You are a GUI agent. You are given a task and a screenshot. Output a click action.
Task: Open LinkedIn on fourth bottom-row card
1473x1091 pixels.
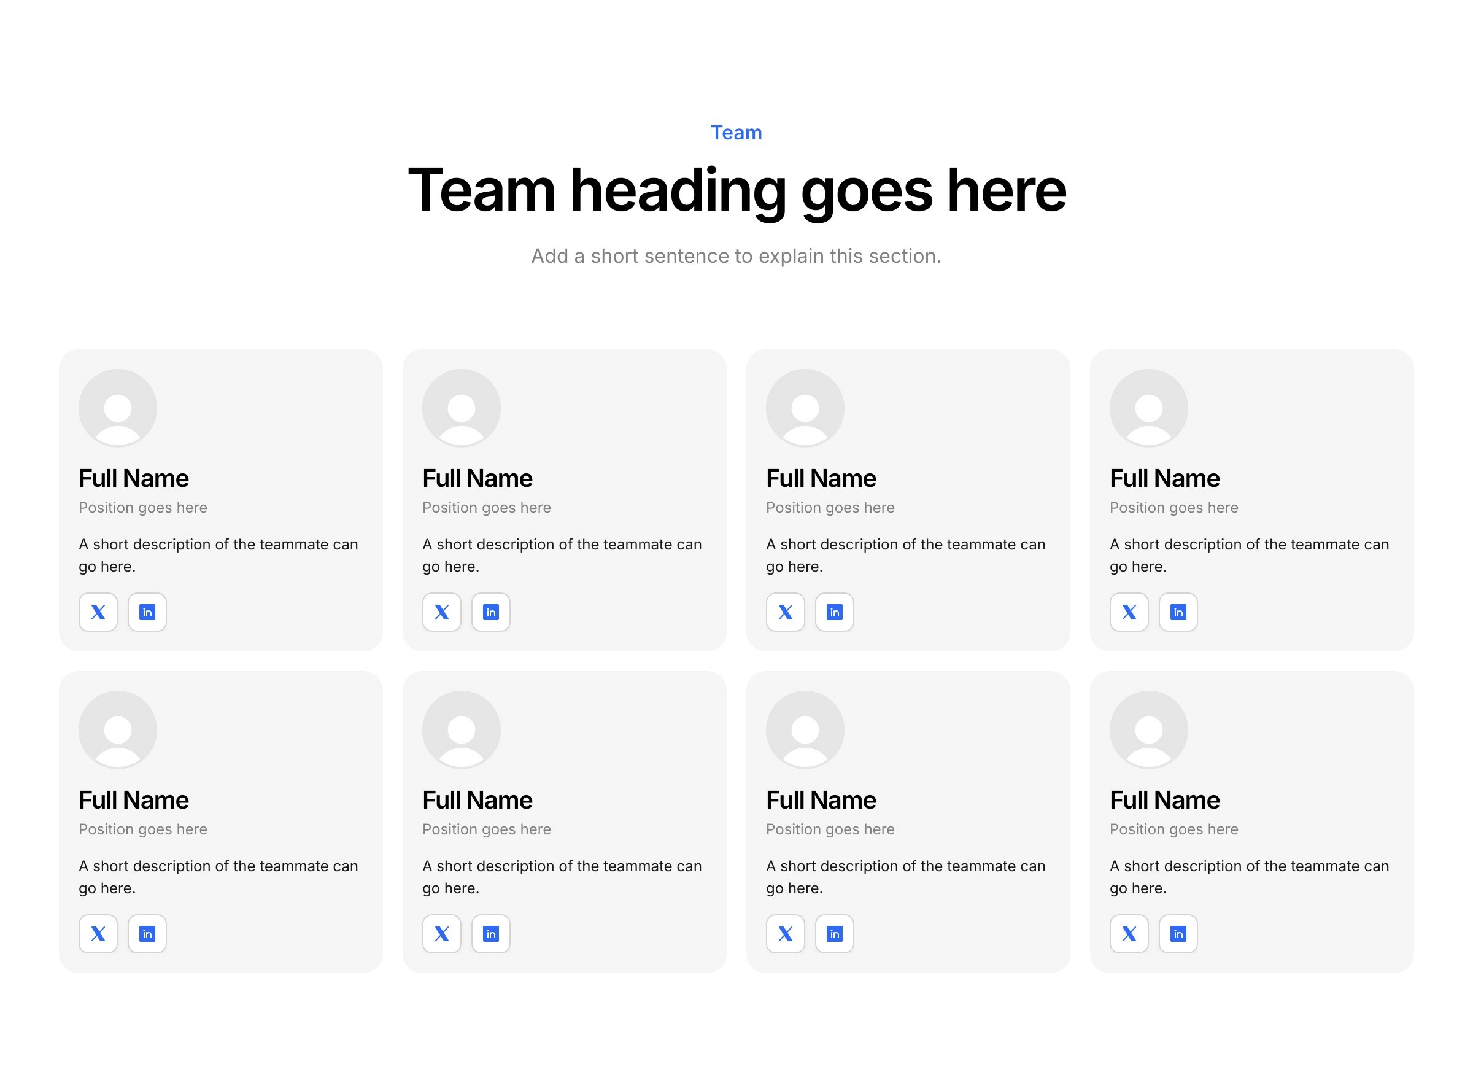tap(1178, 934)
